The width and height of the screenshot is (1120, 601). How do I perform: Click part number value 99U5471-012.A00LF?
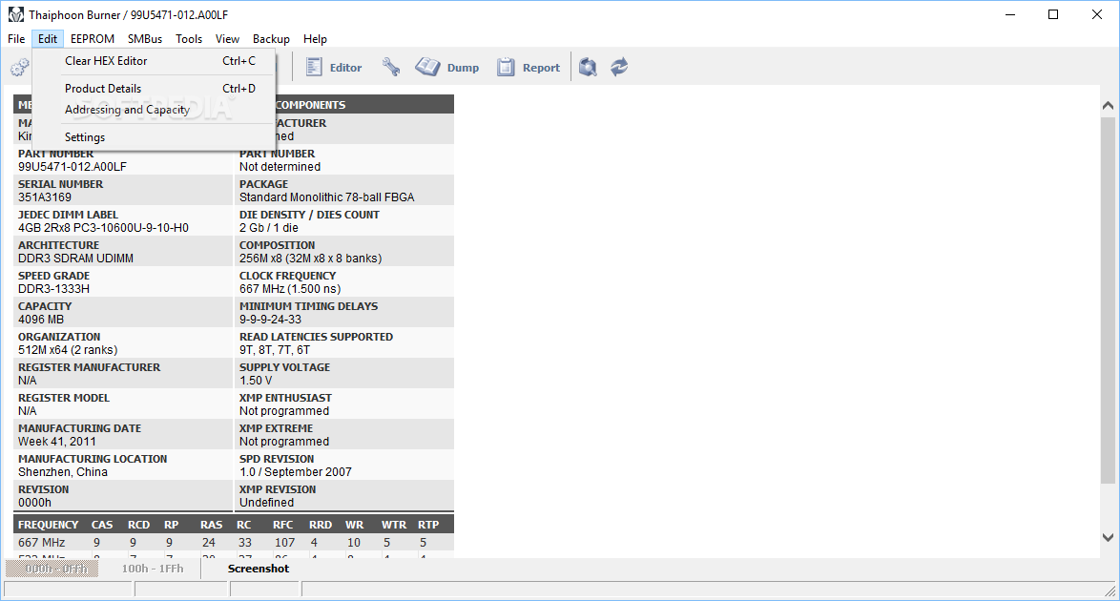click(x=73, y=167)
